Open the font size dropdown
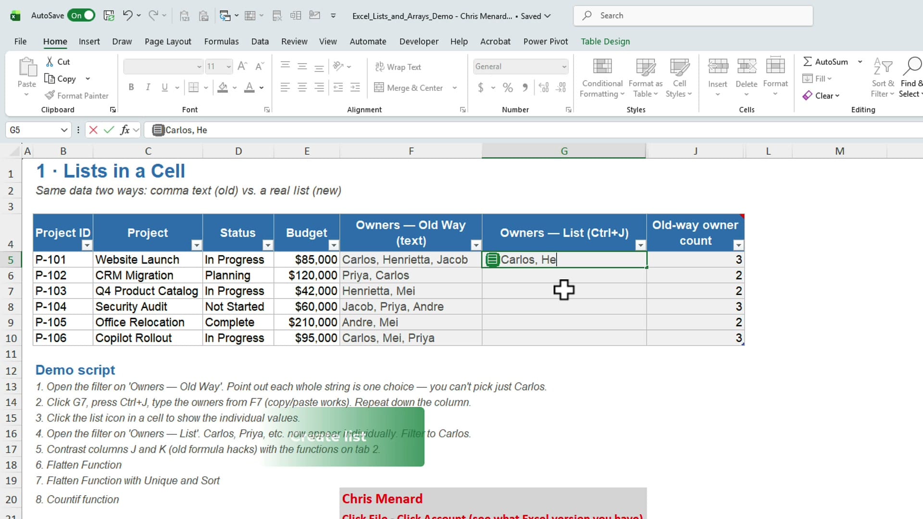923x519 pixels. pyautogui.click(x=229, y=67)
